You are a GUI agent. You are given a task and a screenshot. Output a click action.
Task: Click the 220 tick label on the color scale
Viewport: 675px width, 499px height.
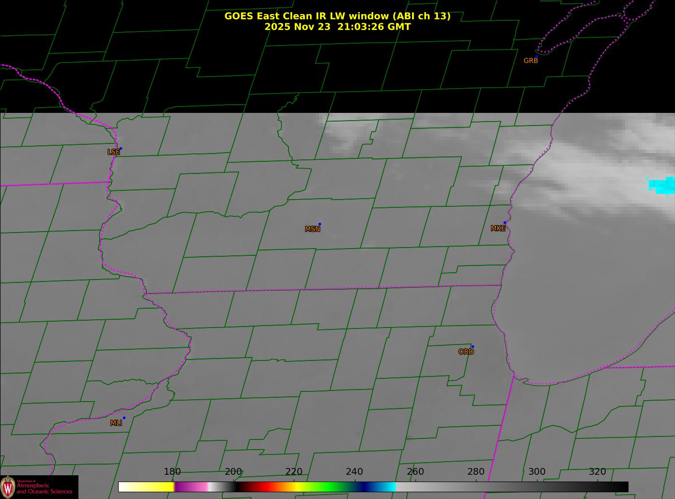[x=293, y=472]
